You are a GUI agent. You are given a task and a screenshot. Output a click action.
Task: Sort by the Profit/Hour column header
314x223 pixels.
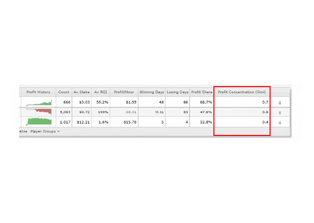pos(124,92)
